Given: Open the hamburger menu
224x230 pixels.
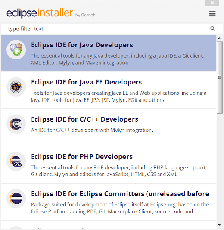Looking at the screenshot, I should click(x=212, y=14).
